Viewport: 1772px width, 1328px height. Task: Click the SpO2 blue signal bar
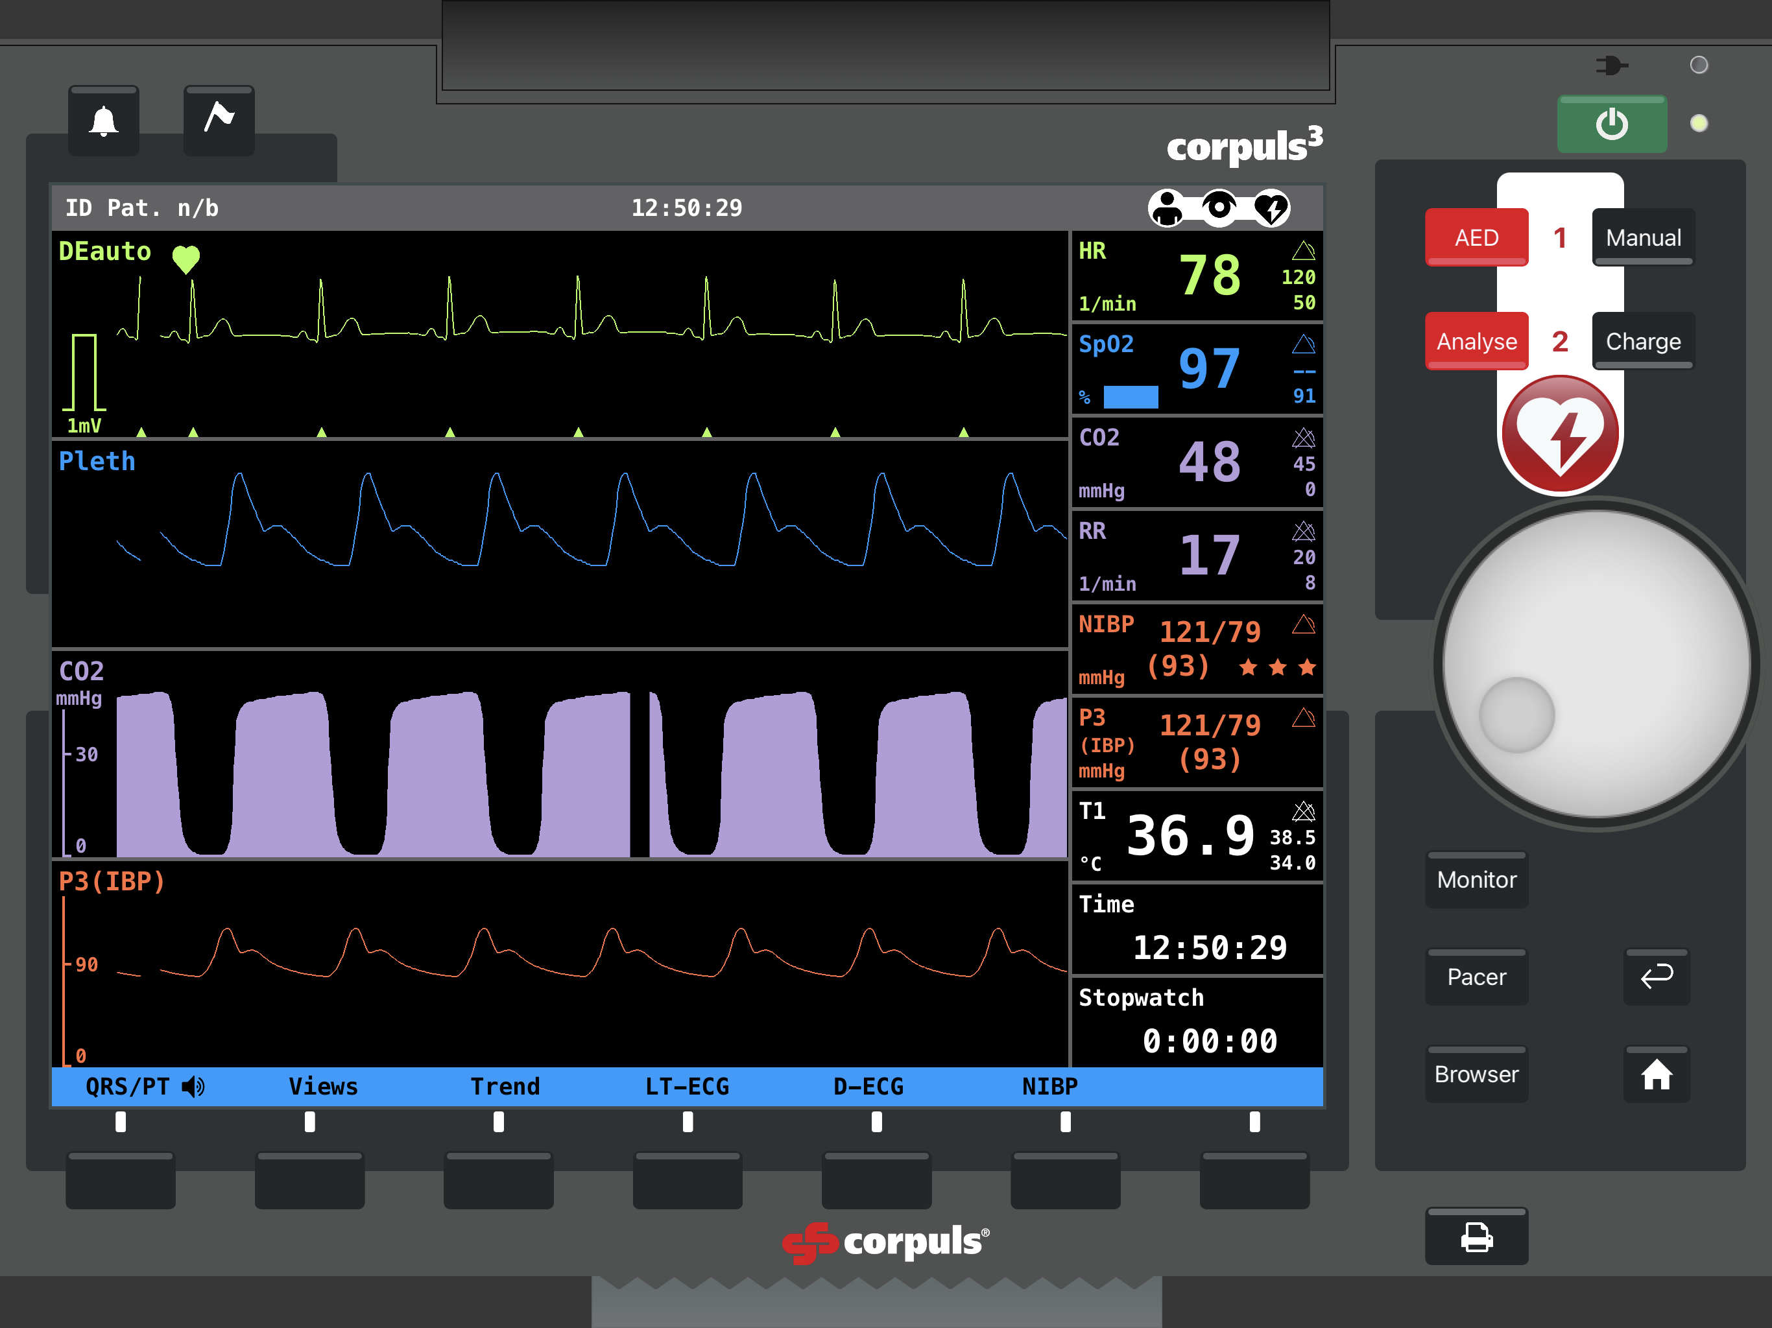(x=1131, y=397)
